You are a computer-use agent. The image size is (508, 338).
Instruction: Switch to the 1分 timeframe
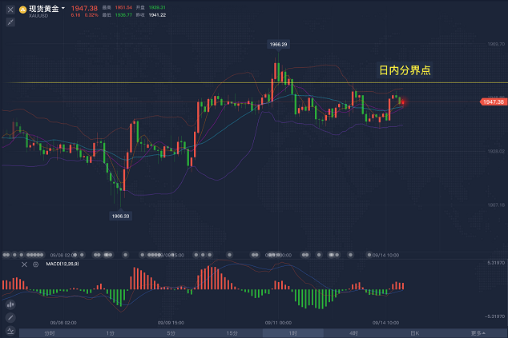click(110, 332)
